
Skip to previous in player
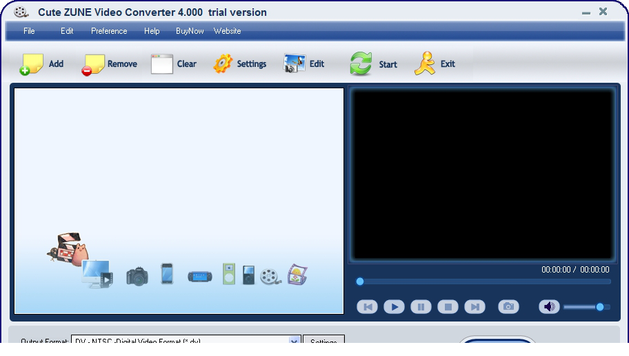click(x=367, y=307)
